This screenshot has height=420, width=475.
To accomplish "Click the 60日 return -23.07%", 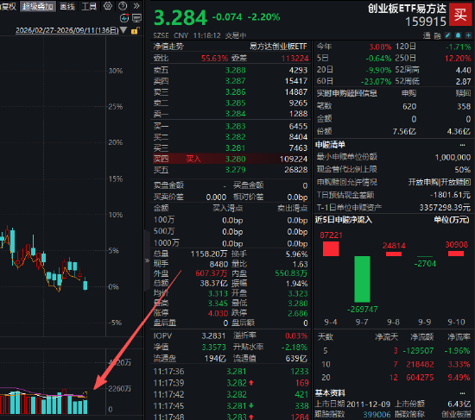I will [x=376, y=81].
